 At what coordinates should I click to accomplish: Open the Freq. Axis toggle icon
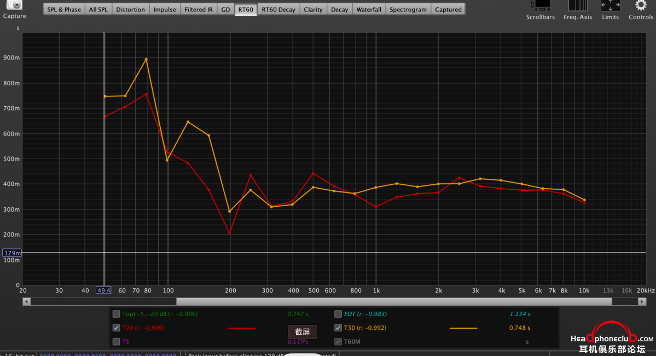[x=578, y=5]
